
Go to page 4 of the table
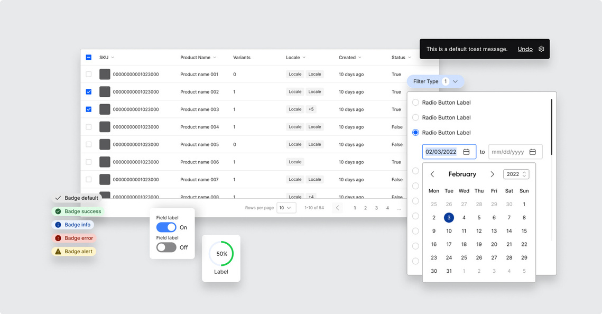(387, 208)
